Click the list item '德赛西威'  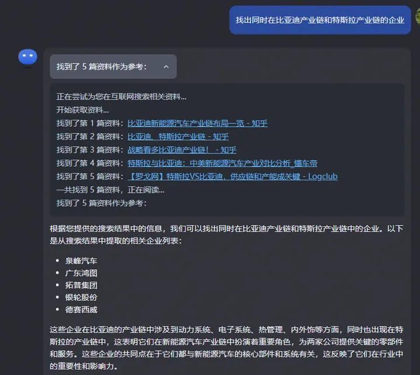(81, 310)
